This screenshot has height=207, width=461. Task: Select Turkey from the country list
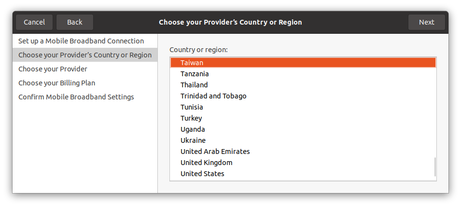click(x=191, y=118)
